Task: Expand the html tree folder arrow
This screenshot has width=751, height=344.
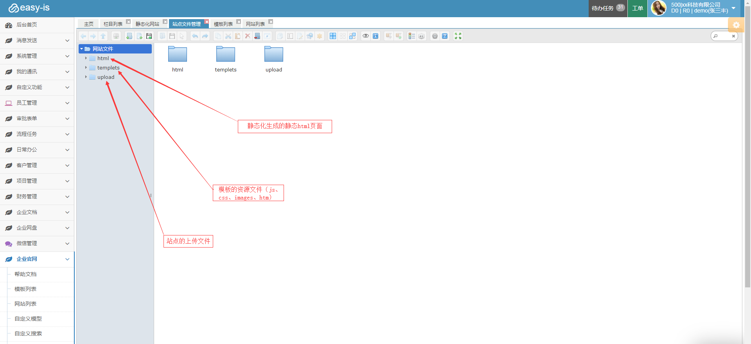Action: 86,58
